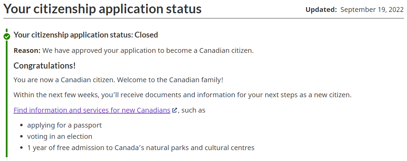Click the green checkmark status icon

pyautogui.click(x=7, y=36)
